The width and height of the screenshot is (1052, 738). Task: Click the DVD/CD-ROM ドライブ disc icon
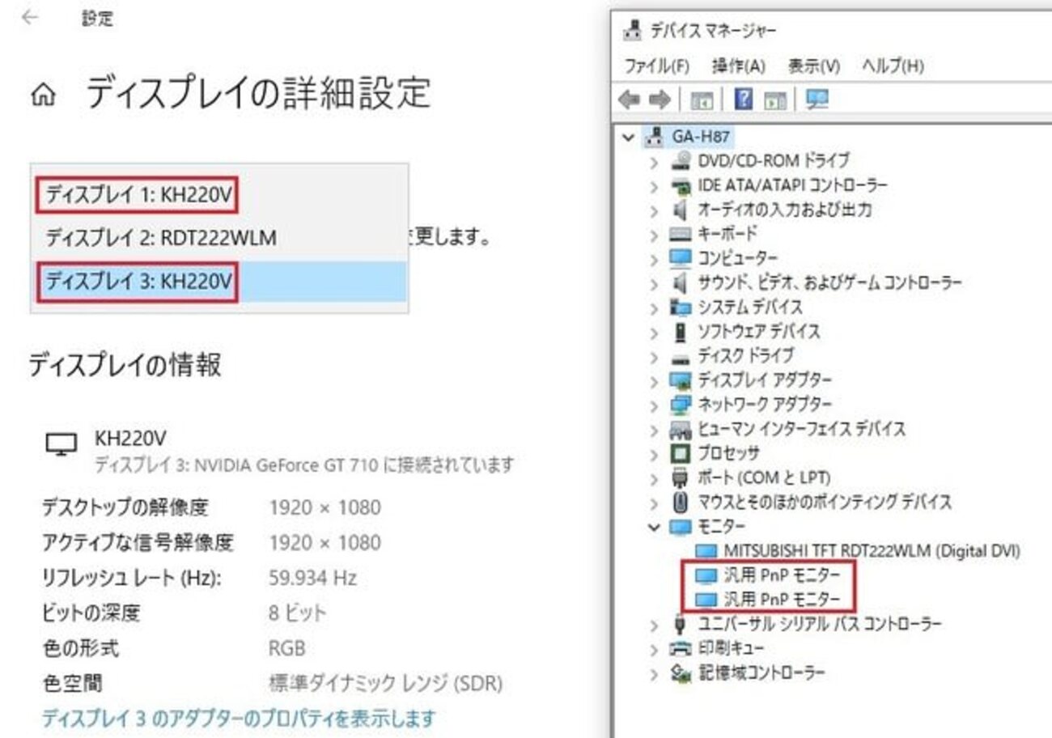(682, 160)
